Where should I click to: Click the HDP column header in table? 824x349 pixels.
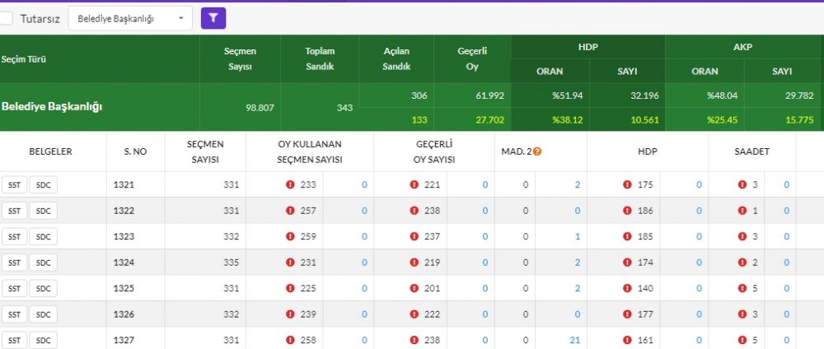(x=648, y=151)
